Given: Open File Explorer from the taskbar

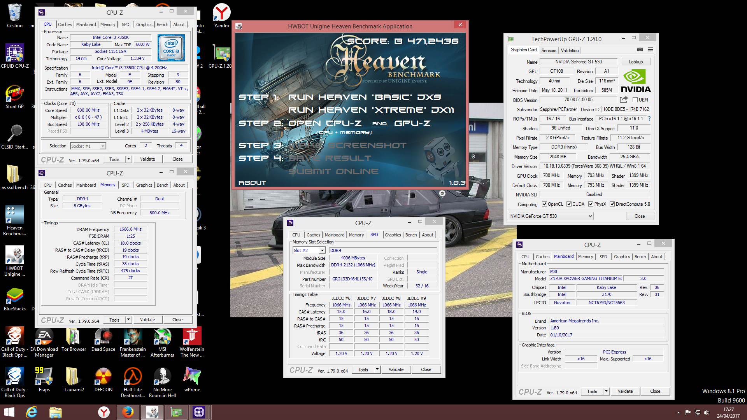Looking at the screenshot, I should point(56,412).
